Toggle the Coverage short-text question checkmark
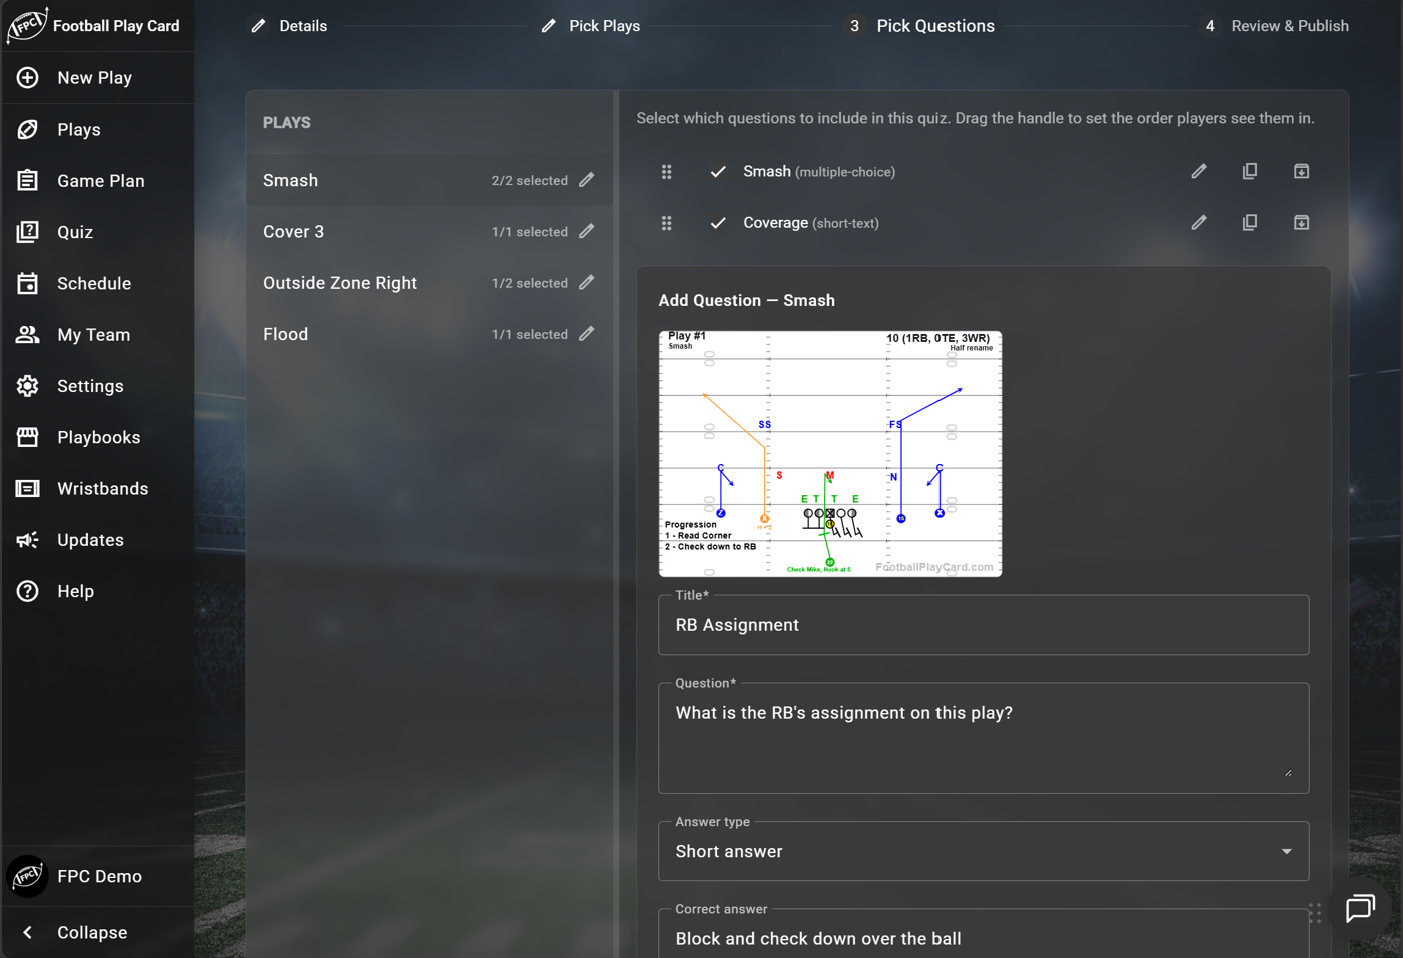 coord(718,223)
